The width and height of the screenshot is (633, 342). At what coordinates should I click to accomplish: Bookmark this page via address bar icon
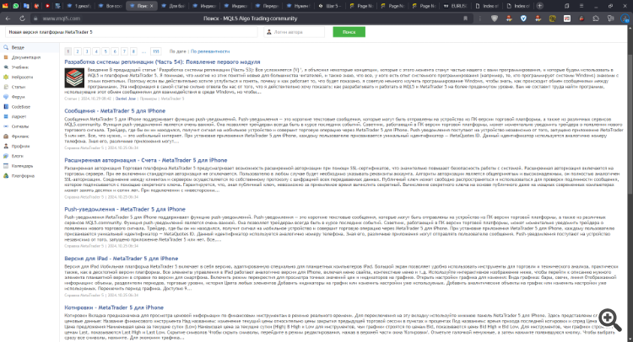(x=465, y=19)
